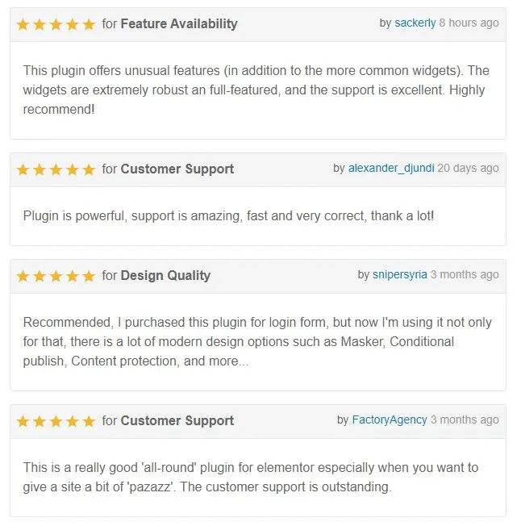Click fifth star in the Design Quality review
This screenshot has height=526, width=517.
click(x=89, y=276)
